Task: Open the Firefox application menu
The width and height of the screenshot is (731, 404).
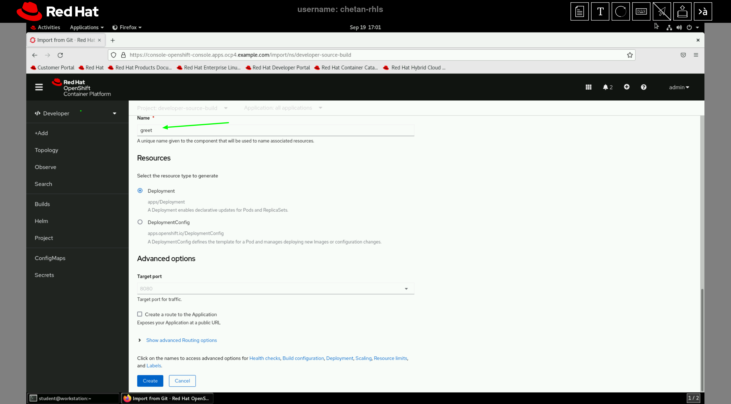Action: click(696, 55)
